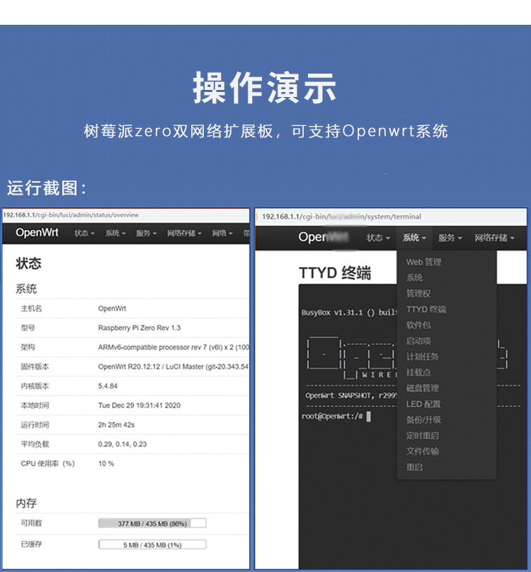Select 系统 entry in the dropdown list
This screenshot has width=531, height=572.
pos(415,278)
